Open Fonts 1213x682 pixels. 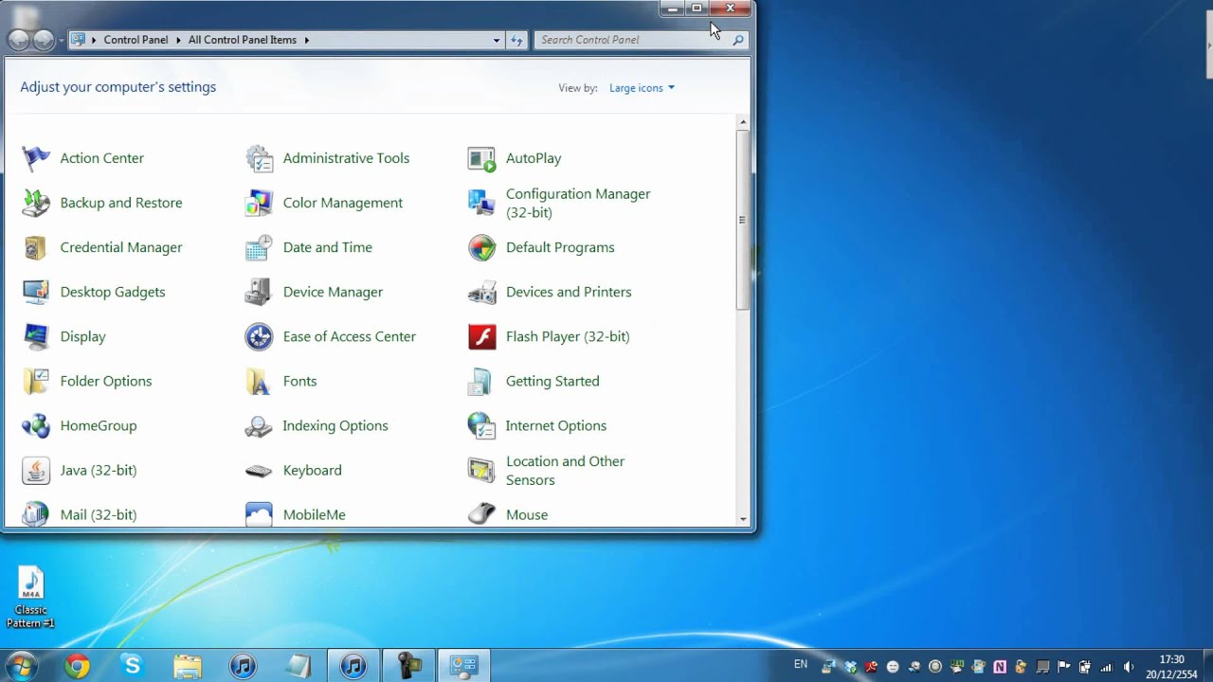pos(281,381)
